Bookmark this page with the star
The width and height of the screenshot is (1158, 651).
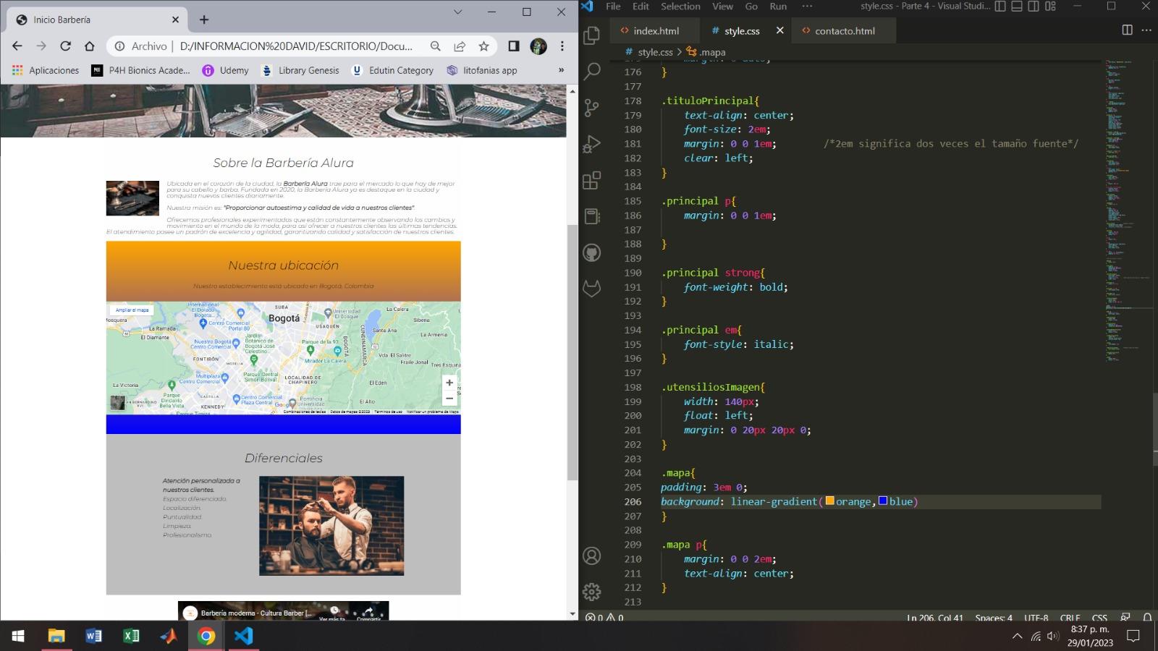(483, 46)
